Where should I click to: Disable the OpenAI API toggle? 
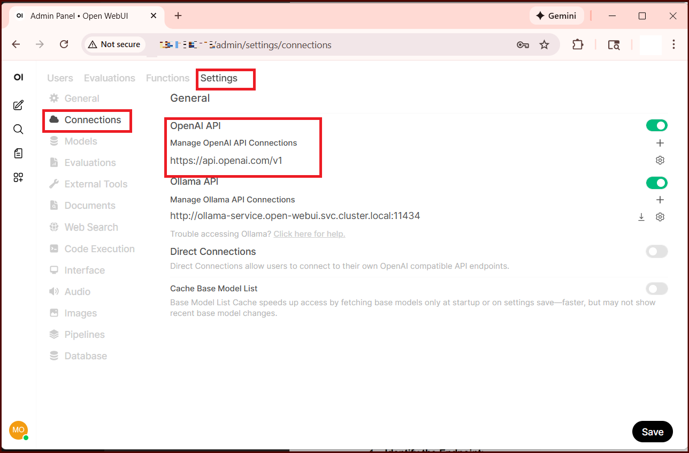click(656, 125)
